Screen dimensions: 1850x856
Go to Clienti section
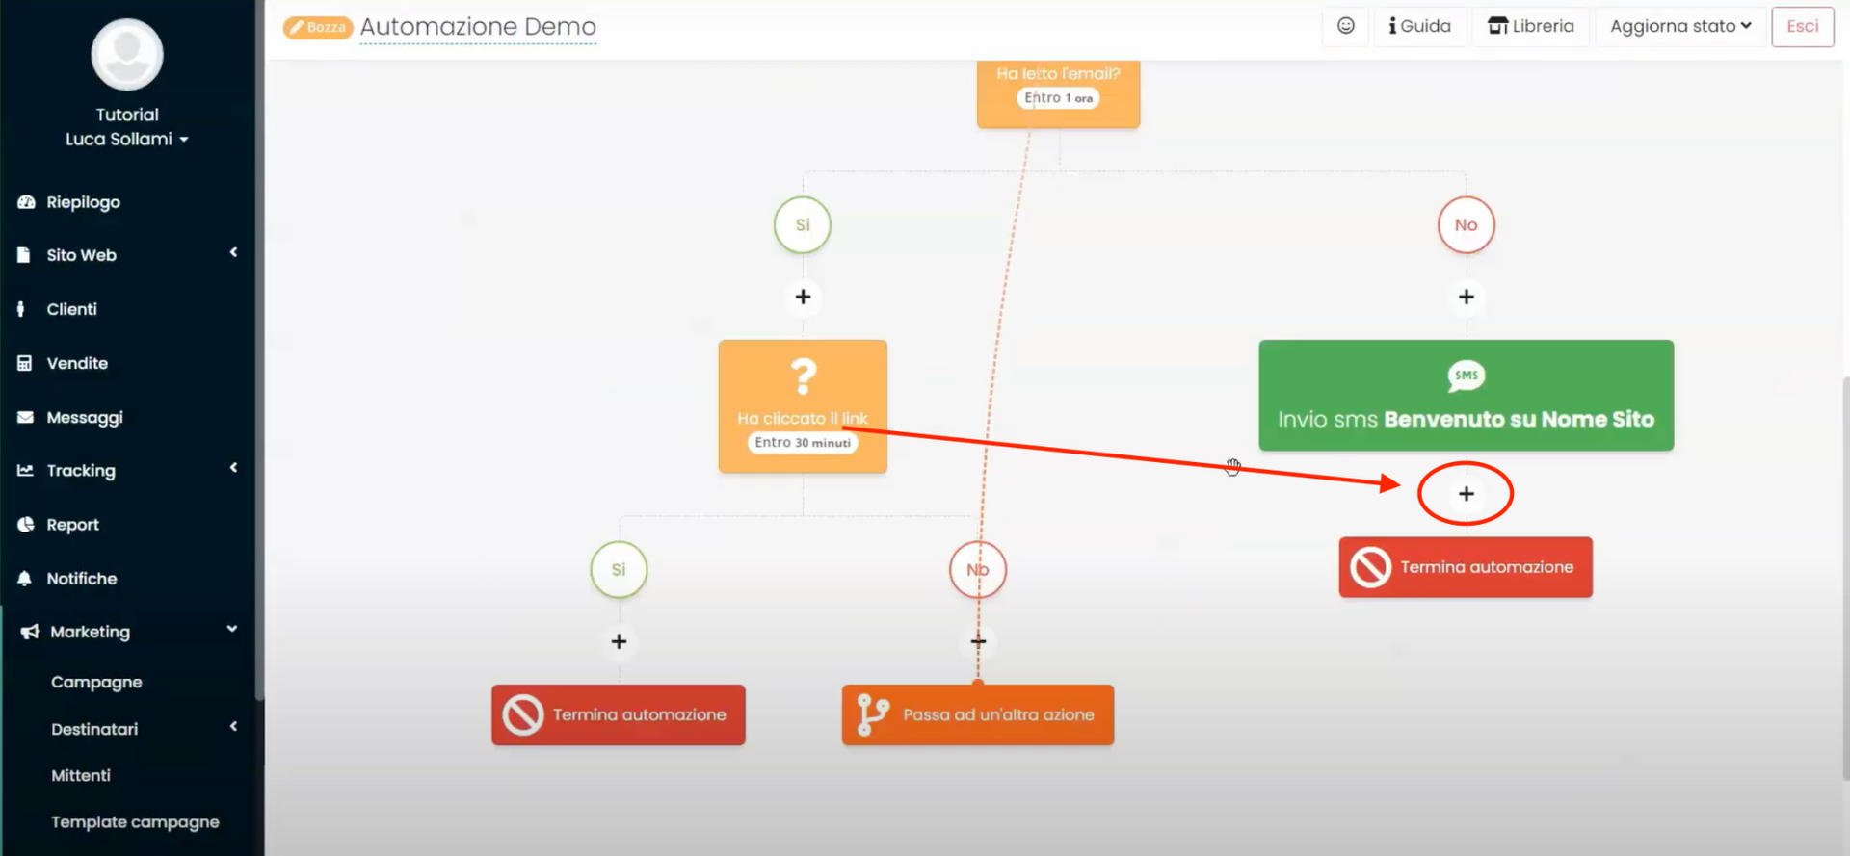(x=71, y=309)
